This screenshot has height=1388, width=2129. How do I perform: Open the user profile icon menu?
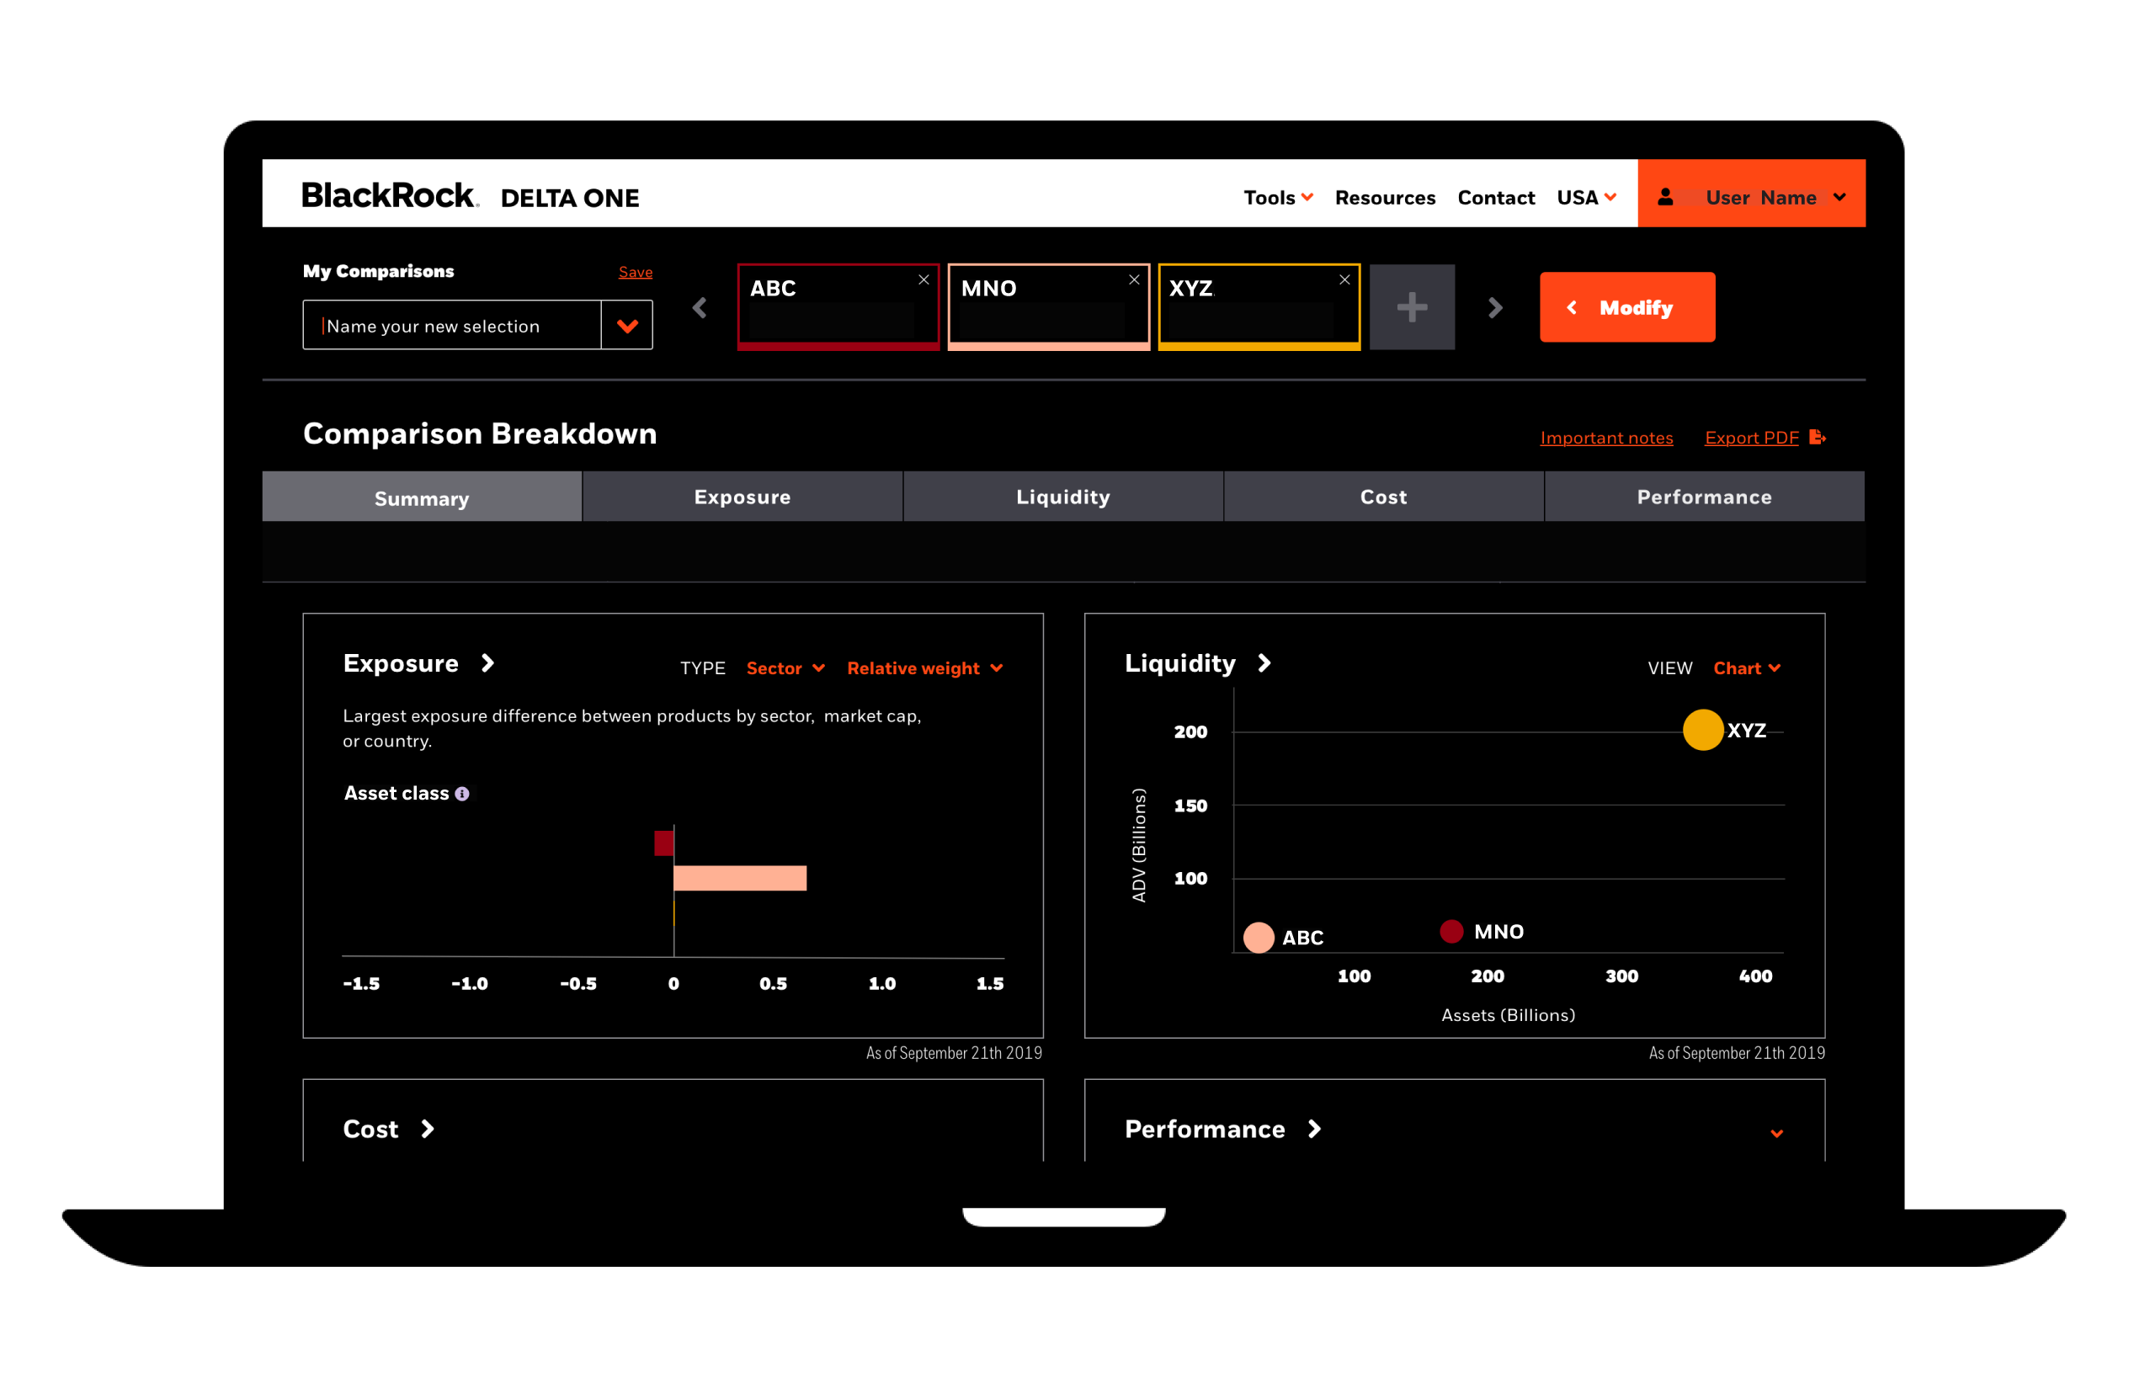point(1665,197)
